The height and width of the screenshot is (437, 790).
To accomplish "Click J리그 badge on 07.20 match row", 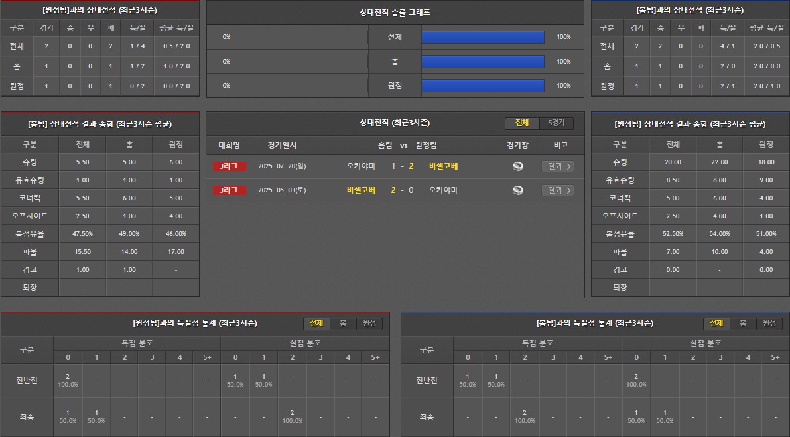I will pos(230,166).
